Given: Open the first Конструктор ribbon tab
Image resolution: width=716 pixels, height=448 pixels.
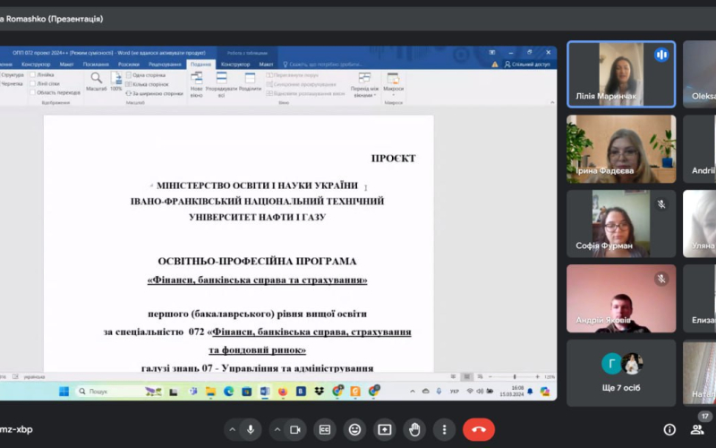Looking at the screenshot, I should [x=36, y=65].
